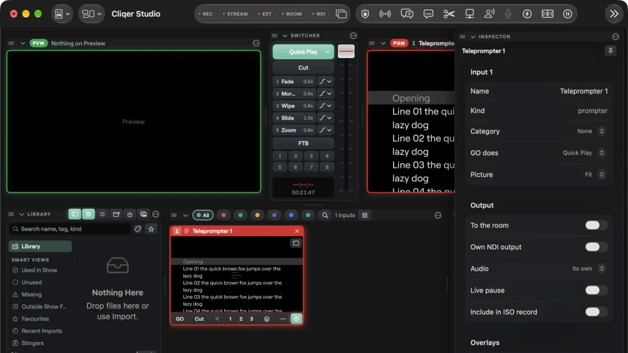This screenshot has height=353, width=628.
Task: Open the scoreboard field icon in toolbar
Action: click(x=547, y=14)
